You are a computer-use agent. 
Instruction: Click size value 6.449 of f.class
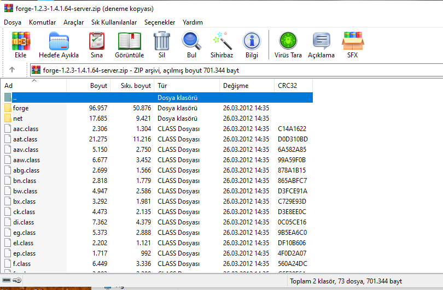(100, 263)
